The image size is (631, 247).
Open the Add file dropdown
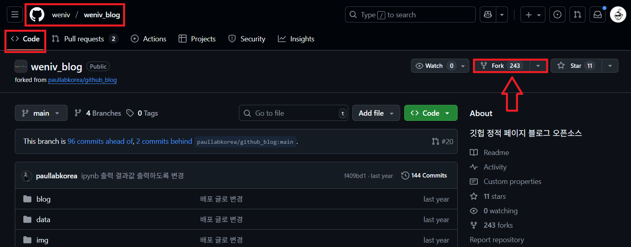tap(376, 113)
